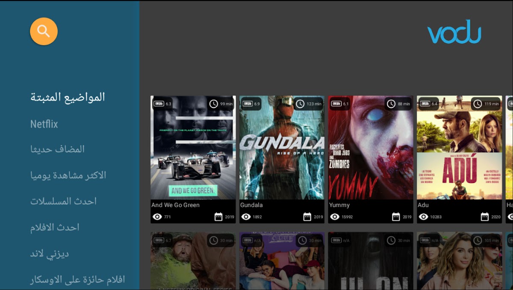Click calendar icon under And We Go Green
This screenshot has height=290, width=513.
(218, 217)
